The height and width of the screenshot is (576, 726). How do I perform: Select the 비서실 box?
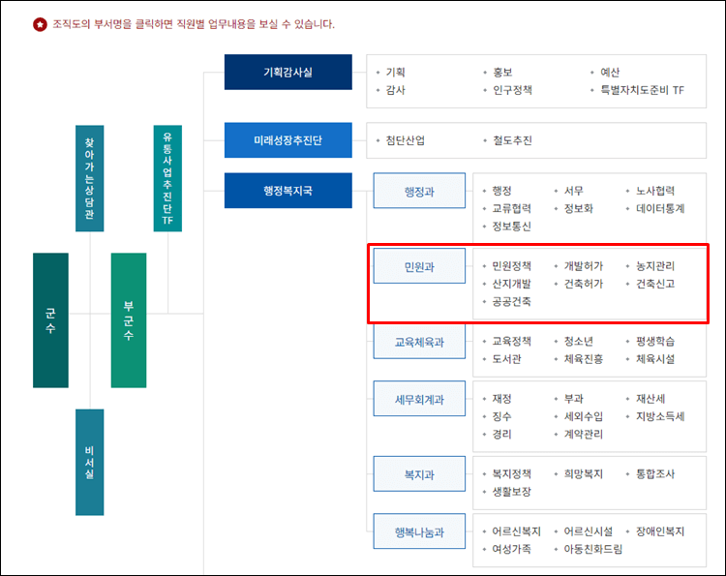tap(90, 462)
